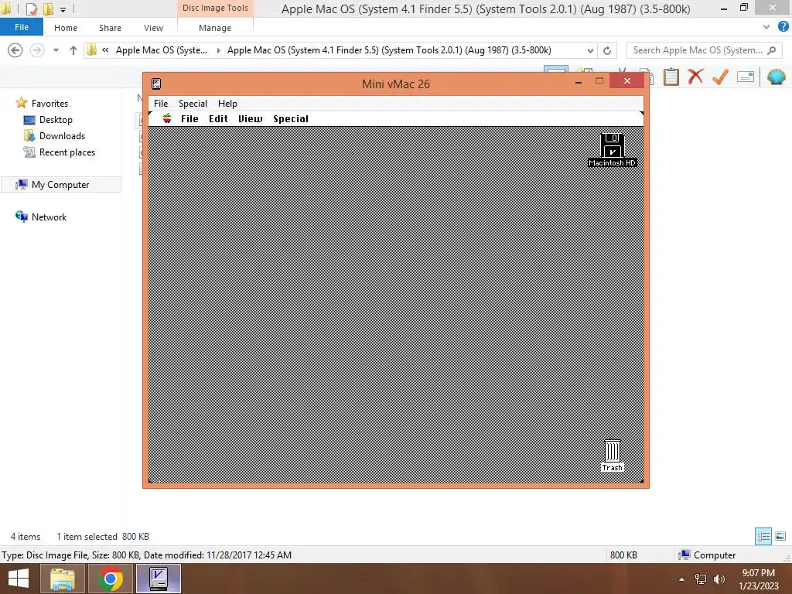This screenshot has width=792, height=594.
Task: Open the emulated Mac View menu
Action: pos(250,118)
